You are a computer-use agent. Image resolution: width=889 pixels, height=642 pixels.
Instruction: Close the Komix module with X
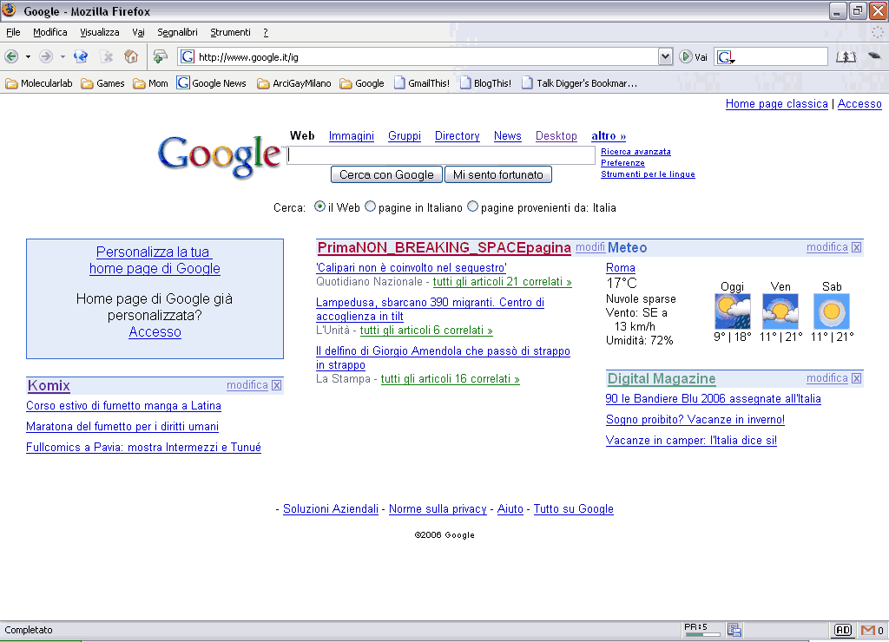tap(277, 385)
